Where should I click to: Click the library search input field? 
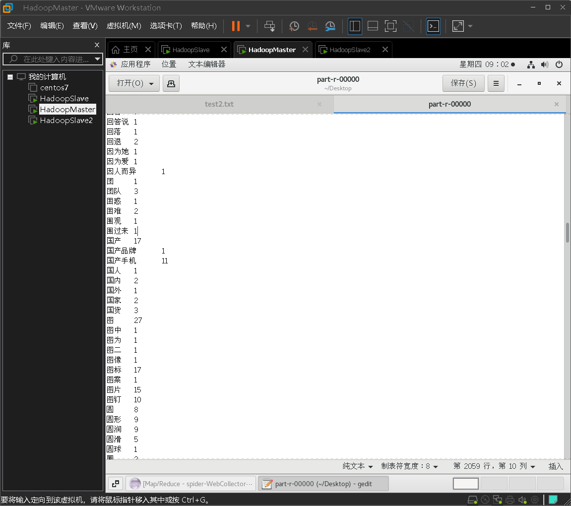point(53,59)
